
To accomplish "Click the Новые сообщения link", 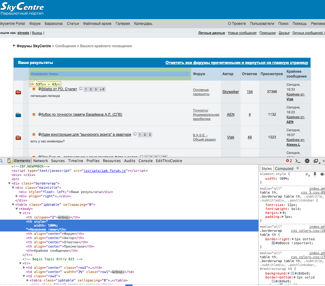I will pos(242,33).
